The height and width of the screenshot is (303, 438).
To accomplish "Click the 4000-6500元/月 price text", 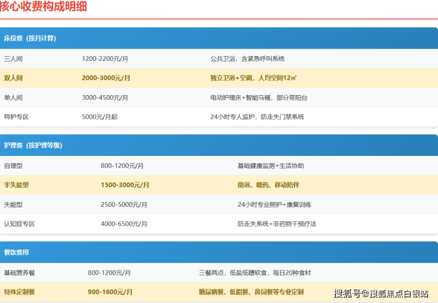I will [x=124, y=224].
